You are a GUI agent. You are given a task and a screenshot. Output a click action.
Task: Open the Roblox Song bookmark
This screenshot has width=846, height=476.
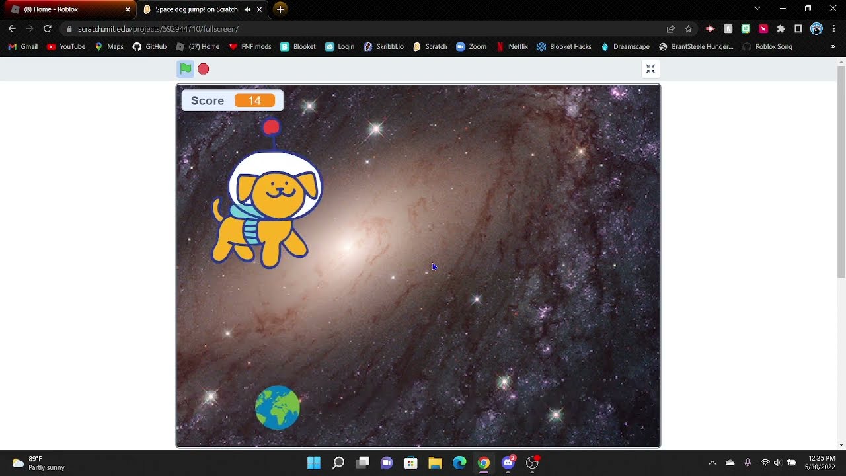(767, 47)
